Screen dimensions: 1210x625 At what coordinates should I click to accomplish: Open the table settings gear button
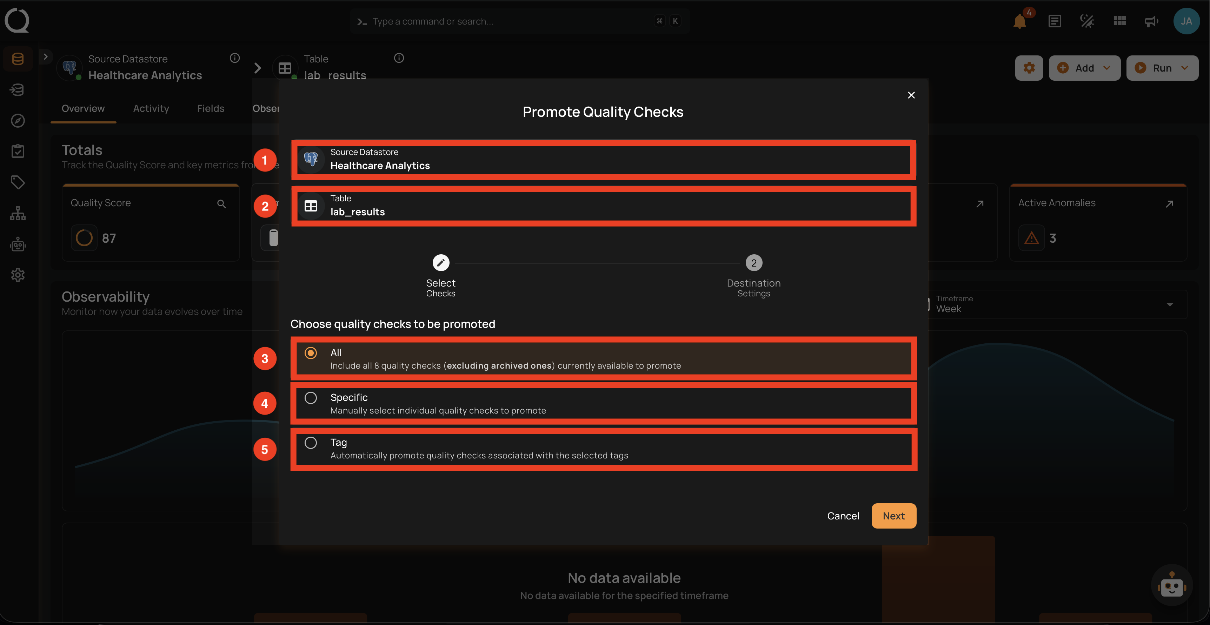1029,68
